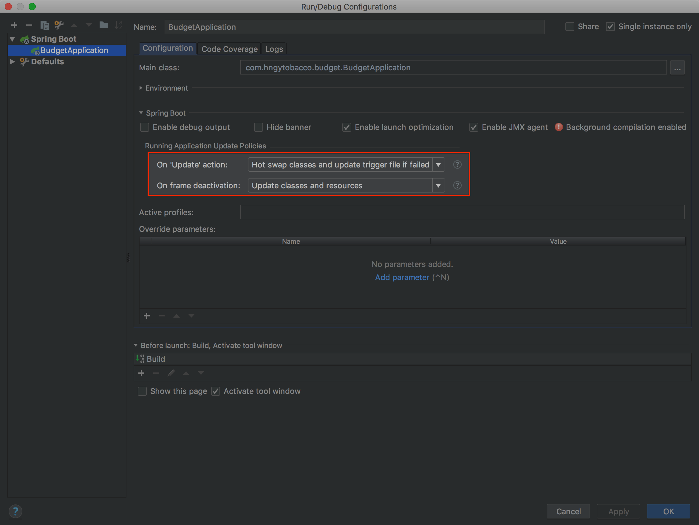Uncheck Single instance only

click(x=610, y=27)
